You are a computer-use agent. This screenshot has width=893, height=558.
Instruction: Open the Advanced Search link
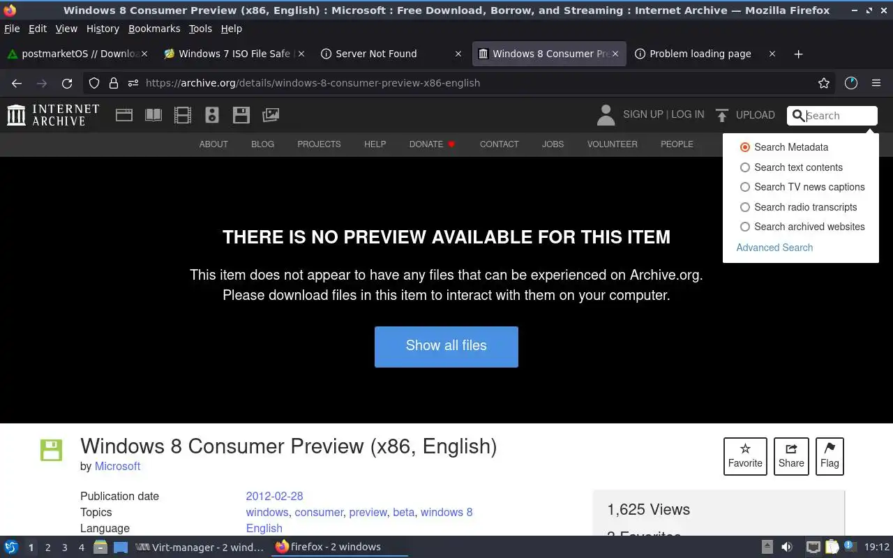tap(774, 248)
